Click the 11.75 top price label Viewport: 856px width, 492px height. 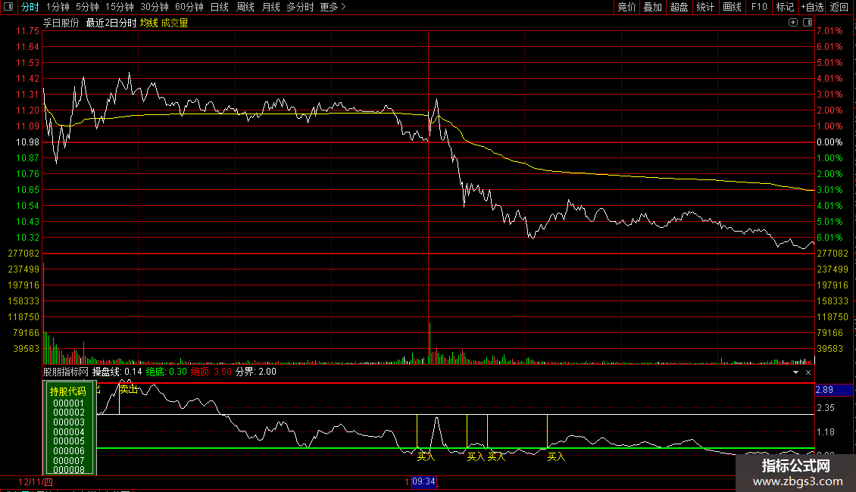coord(27,31)
